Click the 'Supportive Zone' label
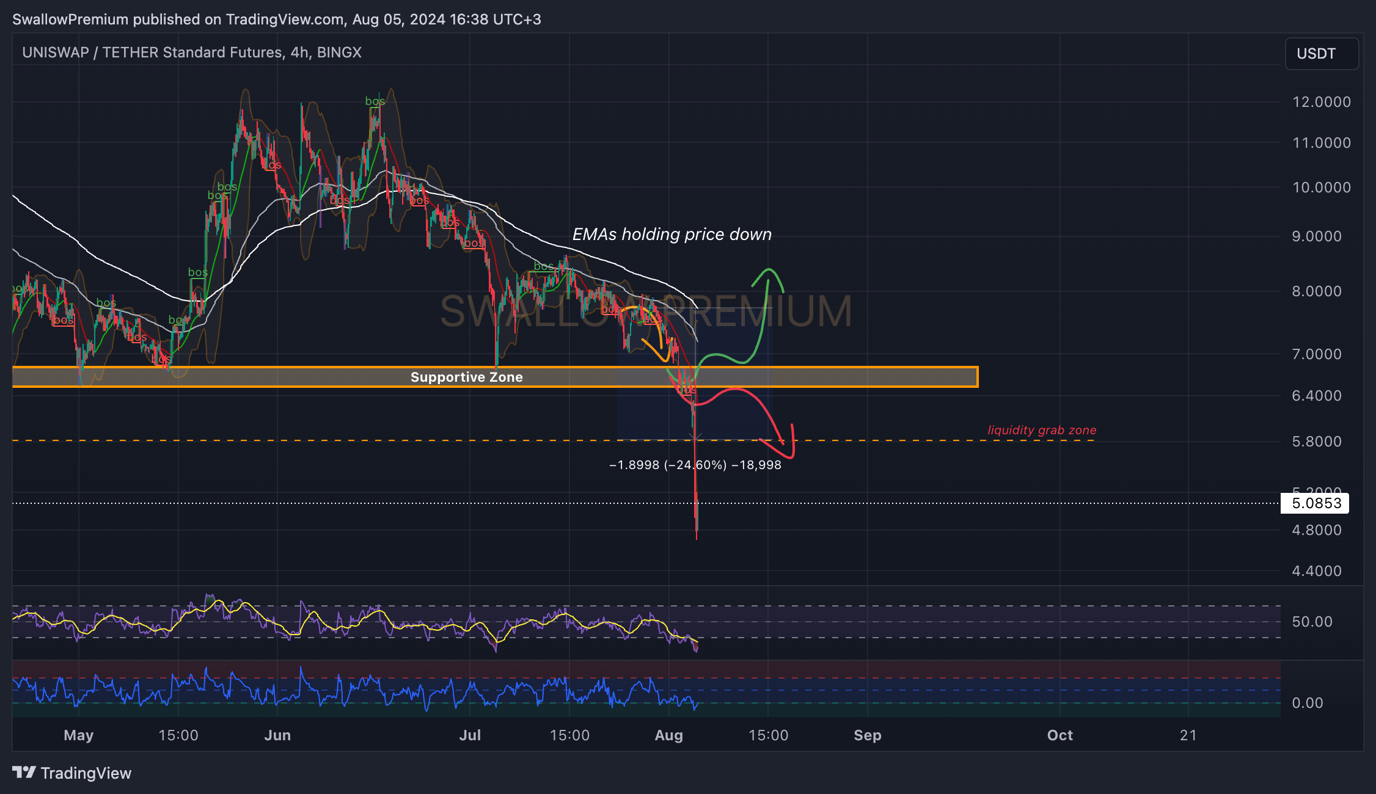 (x=467, y=377)
